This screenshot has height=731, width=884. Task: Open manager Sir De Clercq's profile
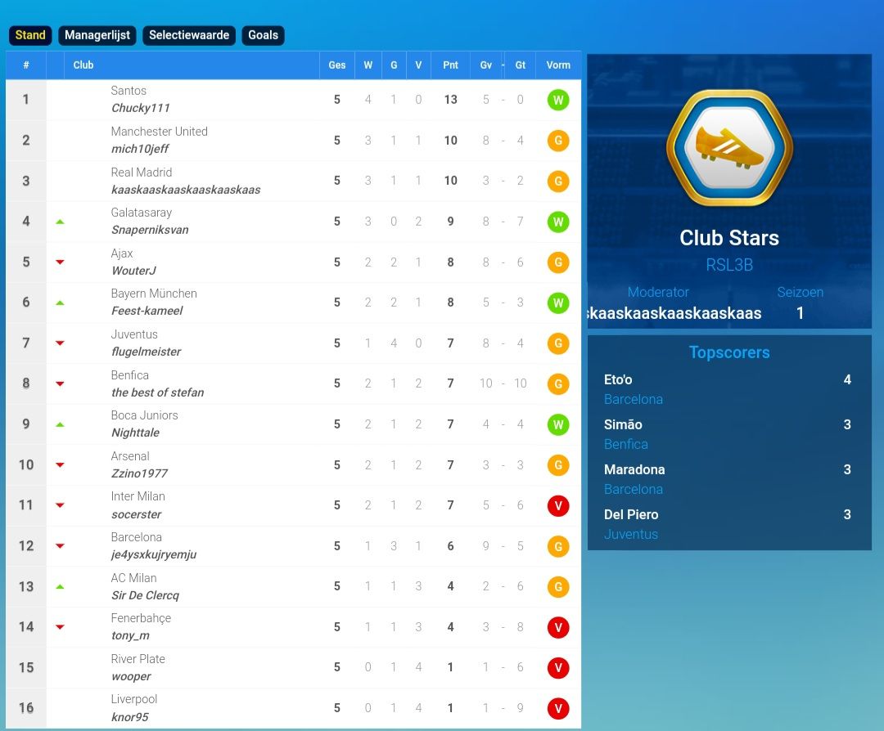click(145, 595)
